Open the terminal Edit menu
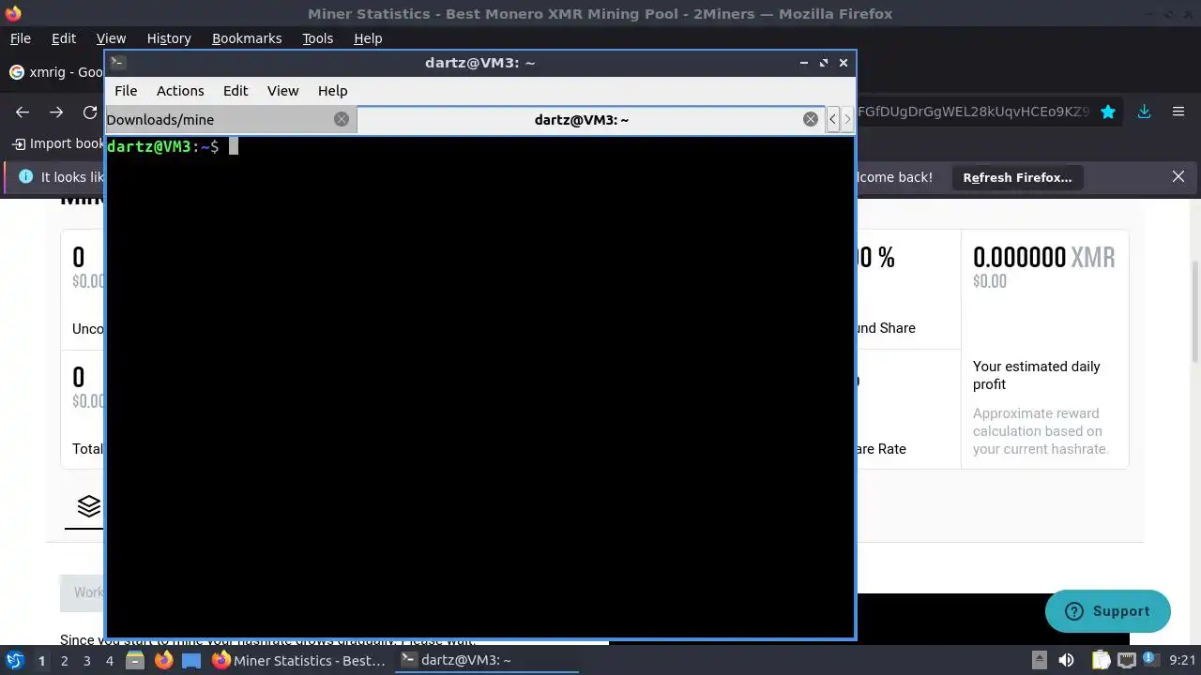This screenshot has width=1201, height=675. click(236, 91)
